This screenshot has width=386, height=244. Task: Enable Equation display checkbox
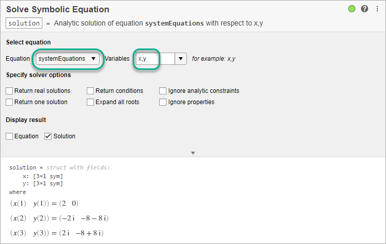(9, 136)
